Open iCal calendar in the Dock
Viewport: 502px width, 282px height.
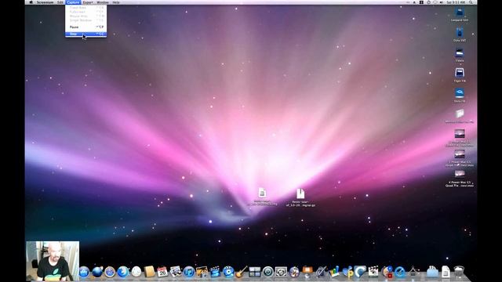162,272
